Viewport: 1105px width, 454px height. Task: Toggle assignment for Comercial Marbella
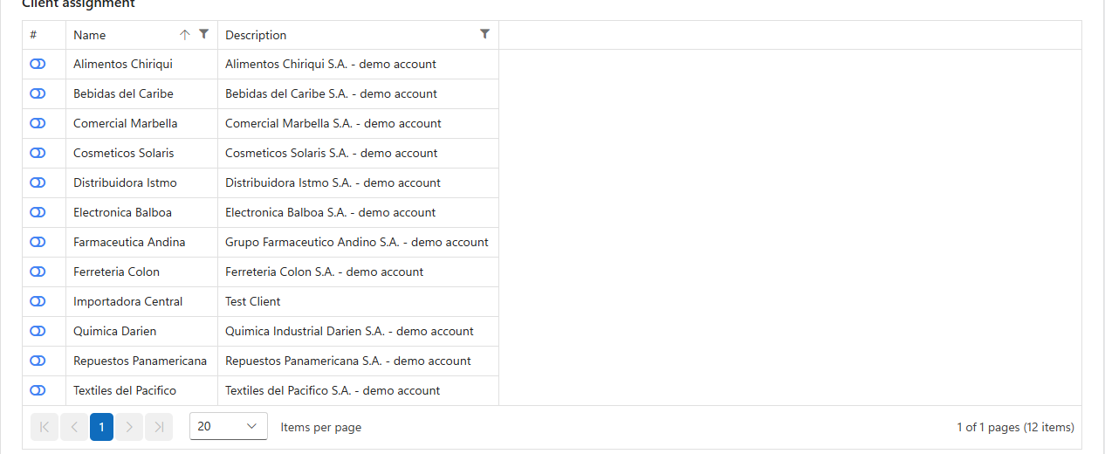(38, 123)
